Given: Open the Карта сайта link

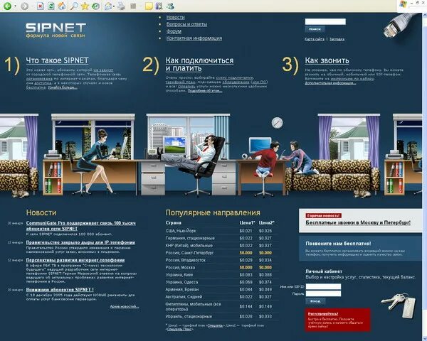Looking at the screenshot, I should click(315, 39).
